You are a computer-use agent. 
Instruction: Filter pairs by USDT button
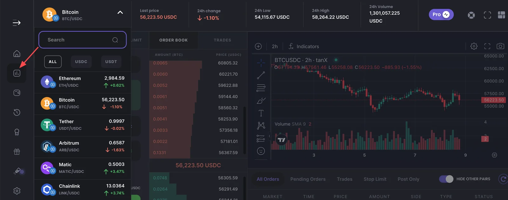(111, 62)
